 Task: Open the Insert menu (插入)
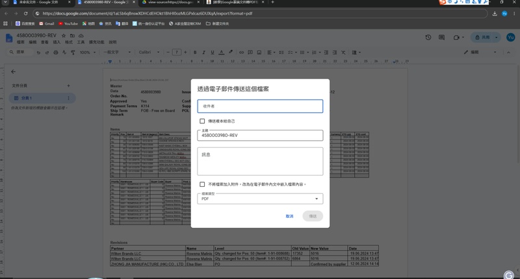[57, 42]
